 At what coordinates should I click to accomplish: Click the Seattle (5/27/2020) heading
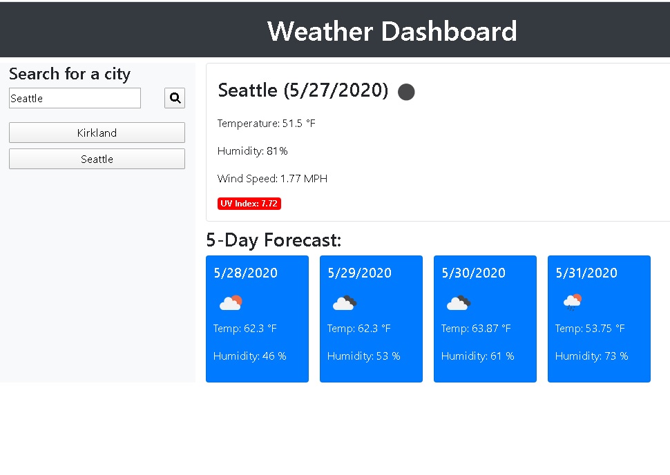pyautogui.click(x=303, y=90)
